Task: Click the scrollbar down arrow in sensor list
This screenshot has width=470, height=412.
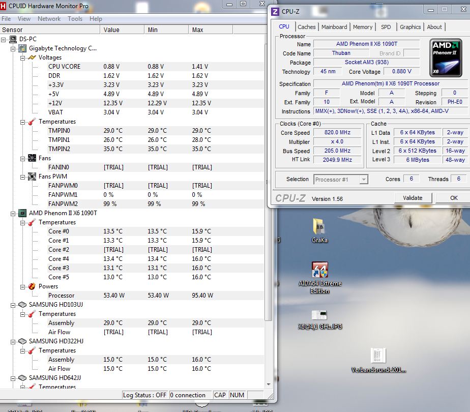Action: click(269, 385)
